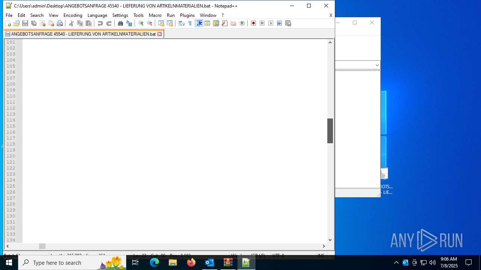481x270 pixels.
Task: Toggle synchronize horizontal scrolling icon
Action: tap(170, 23)
